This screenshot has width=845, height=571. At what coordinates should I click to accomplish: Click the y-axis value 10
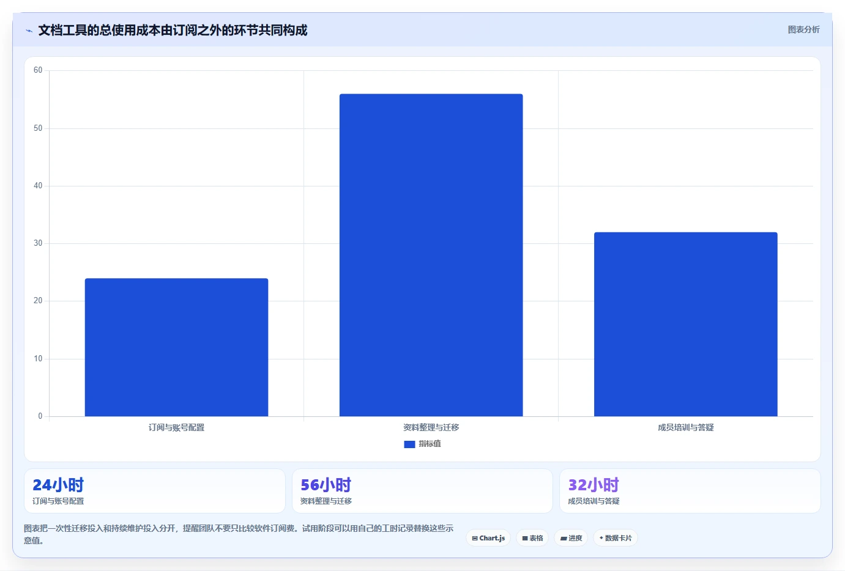tap(38, 359)
